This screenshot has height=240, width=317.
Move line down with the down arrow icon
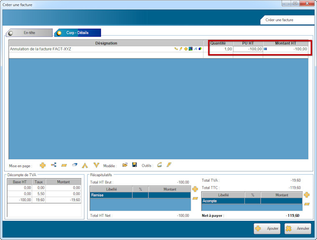[96, 165]
